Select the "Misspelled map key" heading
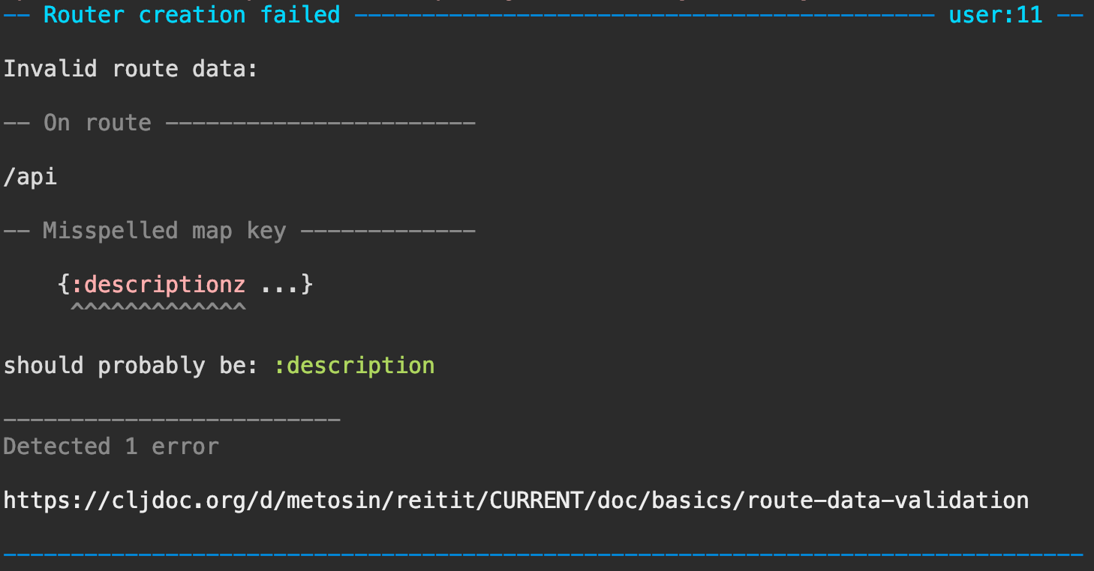 [x=164, y=231]
